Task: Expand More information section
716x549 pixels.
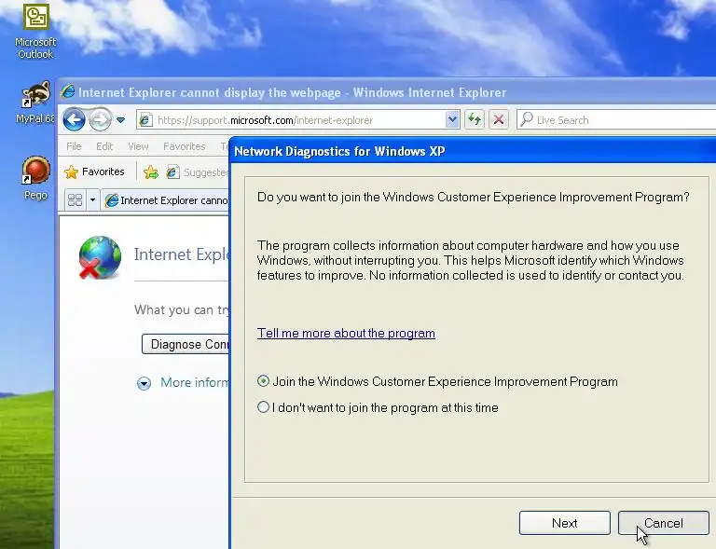Action: point(183,382)
